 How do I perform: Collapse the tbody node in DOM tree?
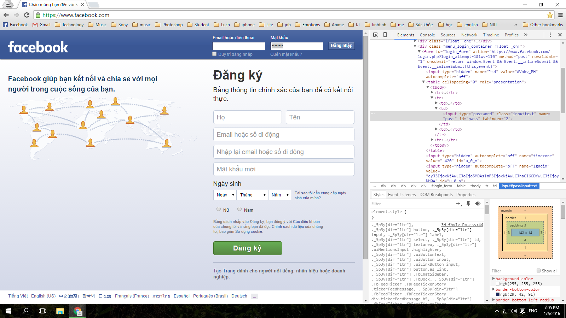(x=428, y=87)
